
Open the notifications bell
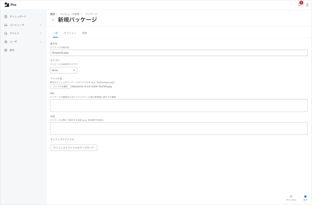point(299,5)
